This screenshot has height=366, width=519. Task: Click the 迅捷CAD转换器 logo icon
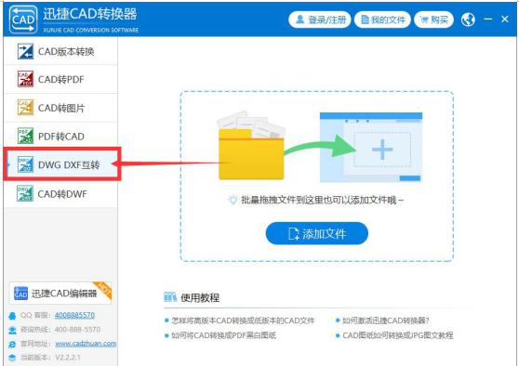tap(23, 20)
